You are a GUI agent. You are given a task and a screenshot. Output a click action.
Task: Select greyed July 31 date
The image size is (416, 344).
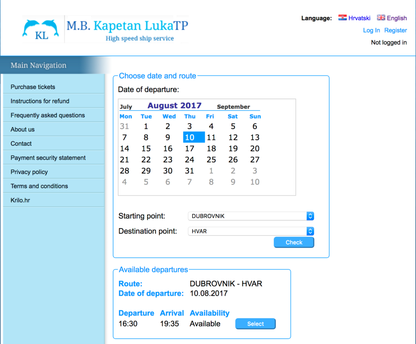click(124, 126)
